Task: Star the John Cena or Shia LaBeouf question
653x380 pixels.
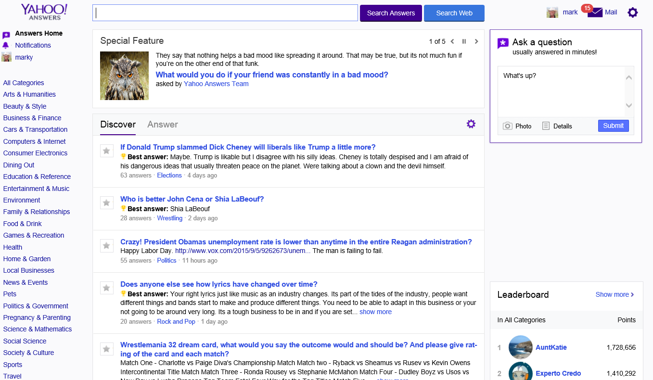Action: pos(107,203)
